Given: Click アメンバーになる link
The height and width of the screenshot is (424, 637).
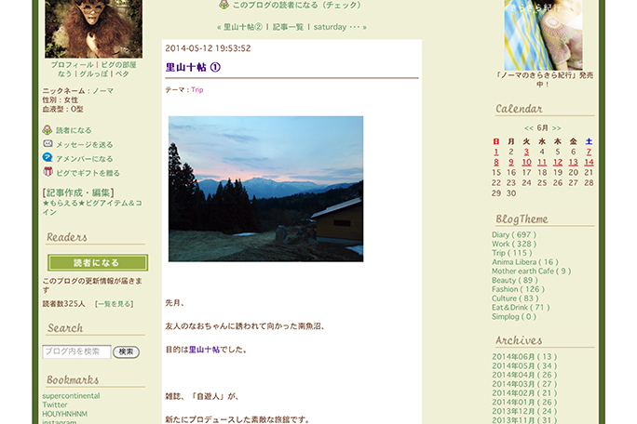Looking at the screenshot, I should (85, 159).
